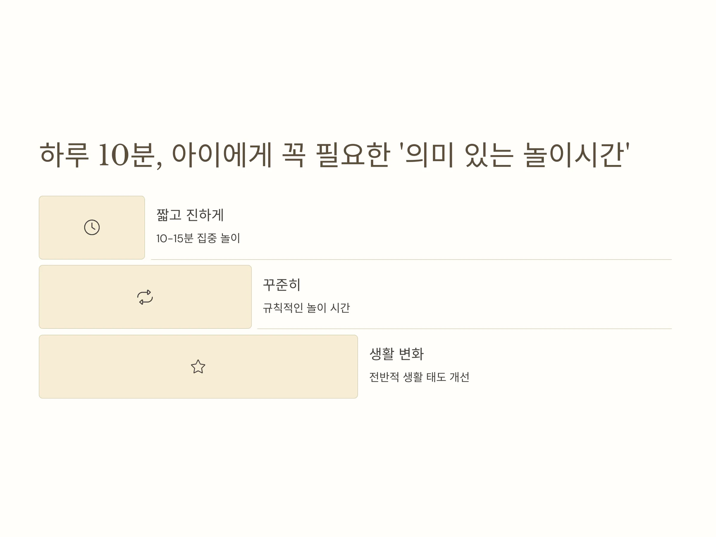
Task: Click the 짧고 진하게 heading
Action: click(x=190, y=215)
